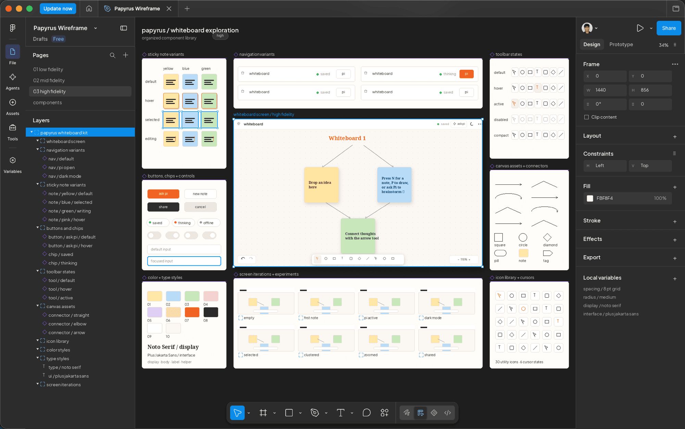
Task: Open the Figma main menu logo
Action: point(13,28)
